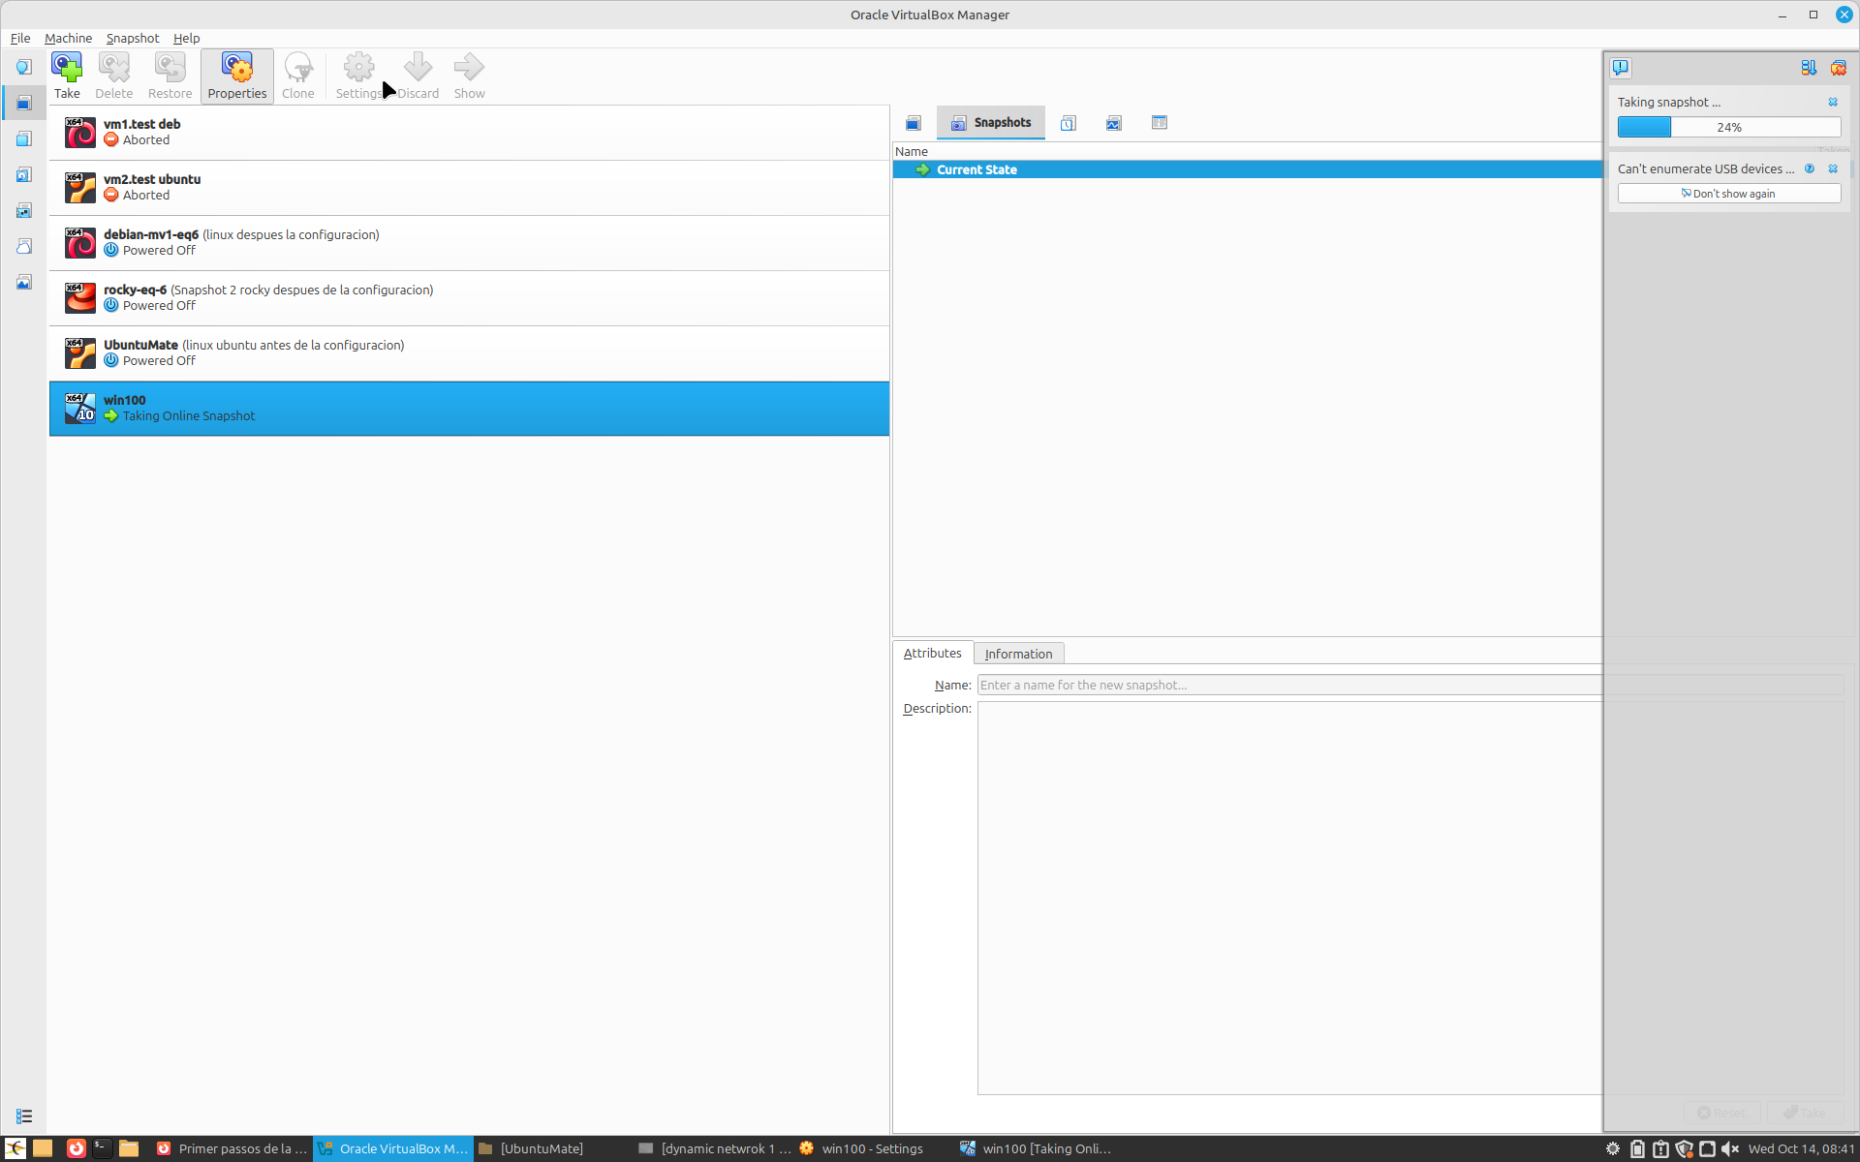Open the Network tool in left sidebar
1860x1162 pixels.
(x=24, y=210)
